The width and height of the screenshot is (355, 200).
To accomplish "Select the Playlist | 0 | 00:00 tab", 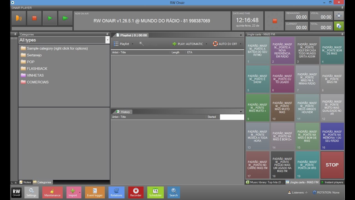I will (x=132, y=35).
